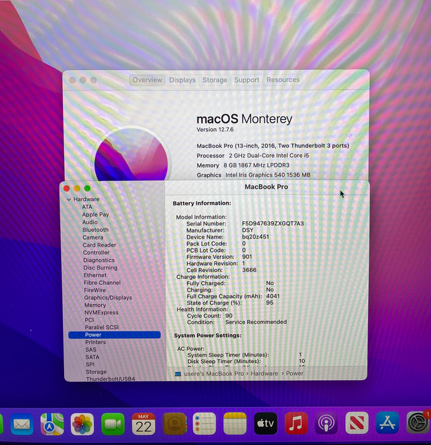The image size is (431, 445).
Task: Open the Contacts app in the Dock
Action: pyautogui.click(x=174, y=424)
